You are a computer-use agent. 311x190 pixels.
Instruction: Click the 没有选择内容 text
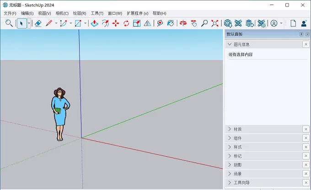click(x=241, y=54)
